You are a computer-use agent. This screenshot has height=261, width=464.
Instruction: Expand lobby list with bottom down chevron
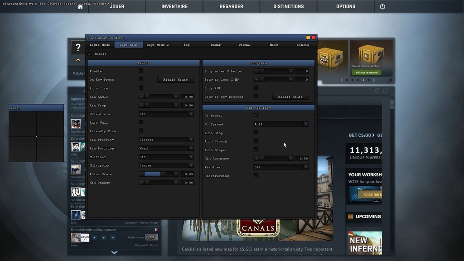[x=114, y=252]
